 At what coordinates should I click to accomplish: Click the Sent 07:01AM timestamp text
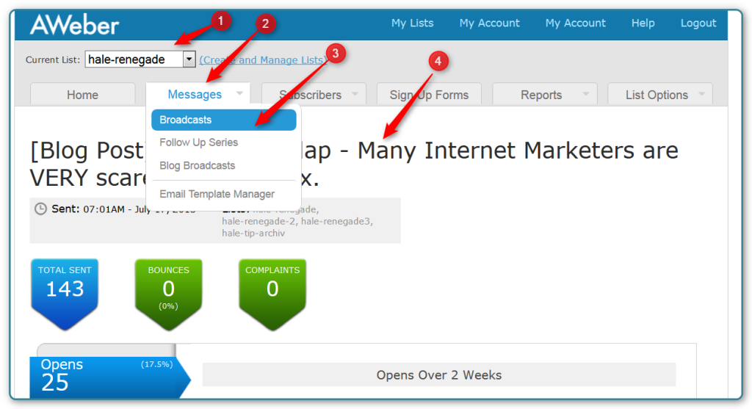click(x=123, y=209)
